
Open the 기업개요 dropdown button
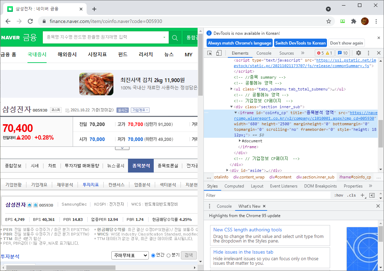click(x=140, y=110)
